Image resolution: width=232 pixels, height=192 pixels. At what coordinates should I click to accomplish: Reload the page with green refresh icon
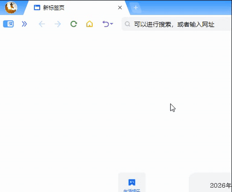point(73,24)
